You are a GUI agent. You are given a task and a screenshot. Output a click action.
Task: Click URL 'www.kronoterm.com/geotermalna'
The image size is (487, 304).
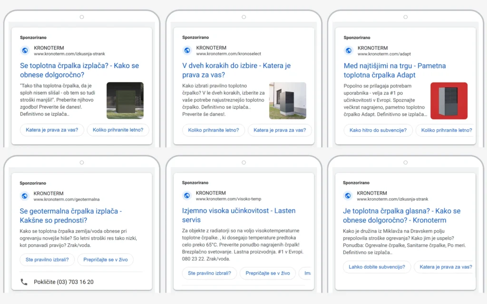pos(67,199)
